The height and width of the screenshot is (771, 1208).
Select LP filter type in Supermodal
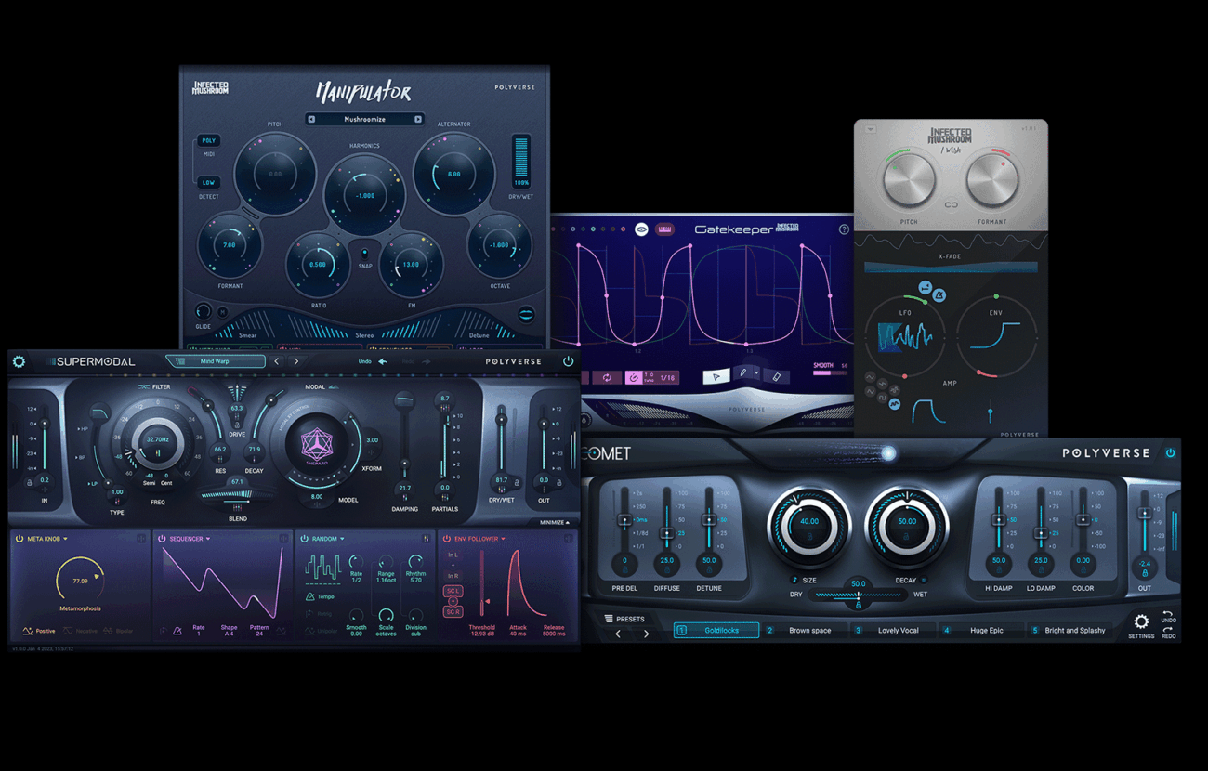(92, 484)
